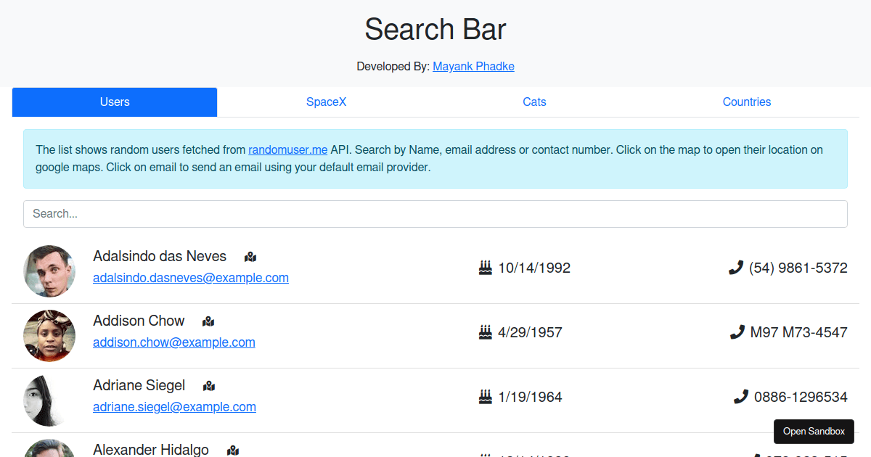Select the Users tab
The width and height of the screenshot is (871, 457).
click(115, 102)
